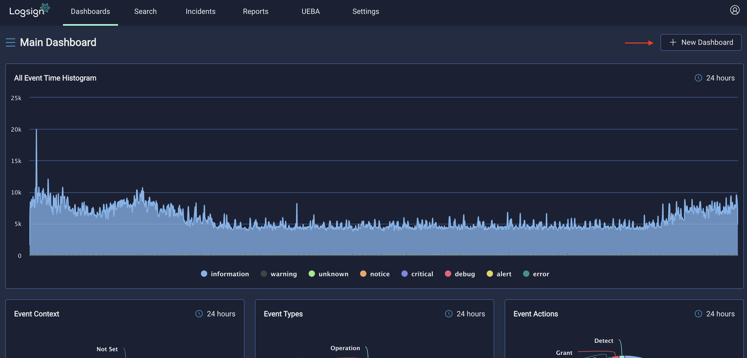The width and height of the screenshot is (747, 358).
Task: Click the clock icon in Event Types panel
Action: point(449,314)
